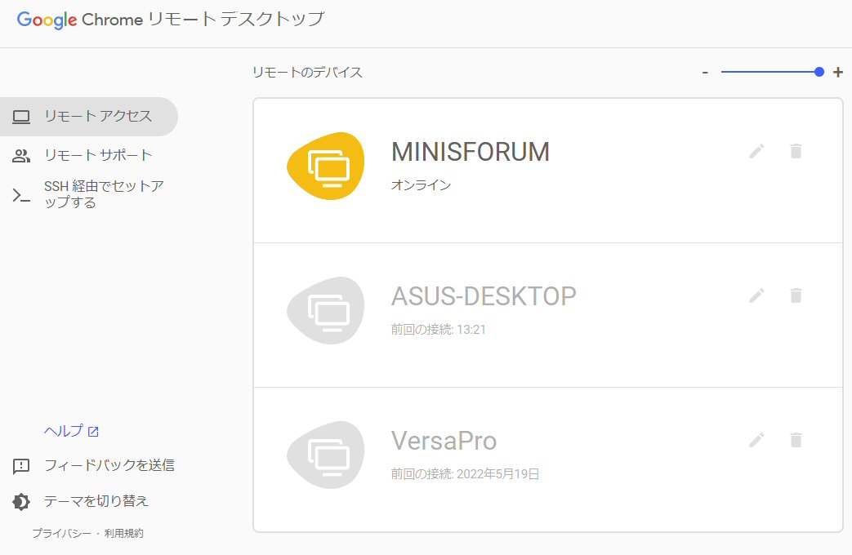Open SSH 経由でセットアップする page
Viewport: 852px width, 555px height.
click(88, 194)
